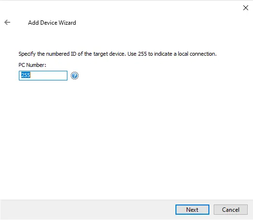This screenshot has height=220, width=253.
Task: Close the Add Device Wizard window
Action: 246,8
